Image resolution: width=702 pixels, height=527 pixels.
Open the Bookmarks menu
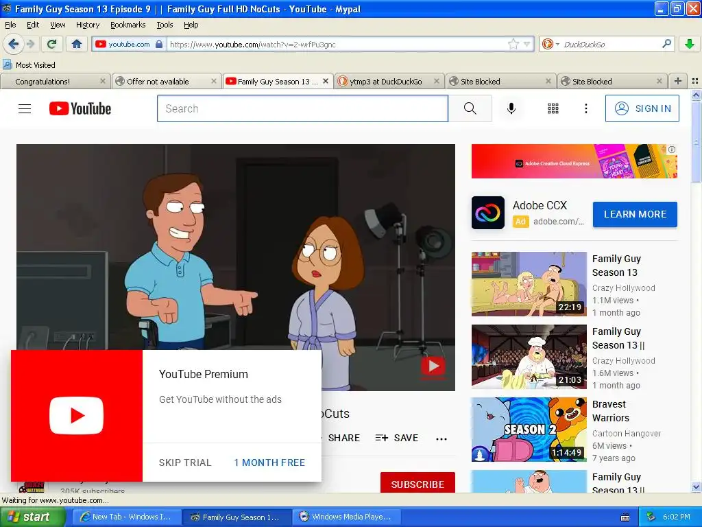pos(128,25)
